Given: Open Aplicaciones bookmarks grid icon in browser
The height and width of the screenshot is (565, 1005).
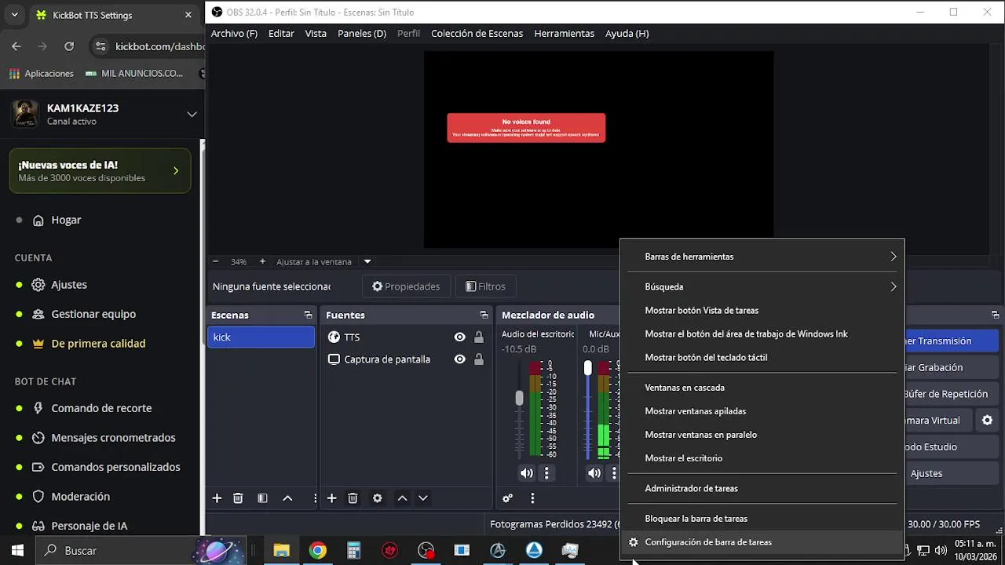Looking at the screenshot, I should pos(14,73).
